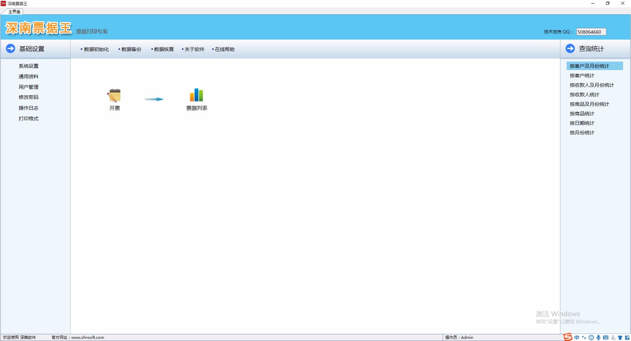Toggle the Sogou punctuation mode icon
Screen dimensions: 631x341
584,337
